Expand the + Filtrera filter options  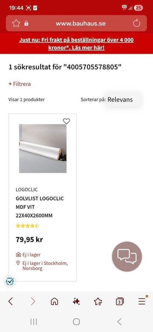pyautogui.click(x=20, y=84)
